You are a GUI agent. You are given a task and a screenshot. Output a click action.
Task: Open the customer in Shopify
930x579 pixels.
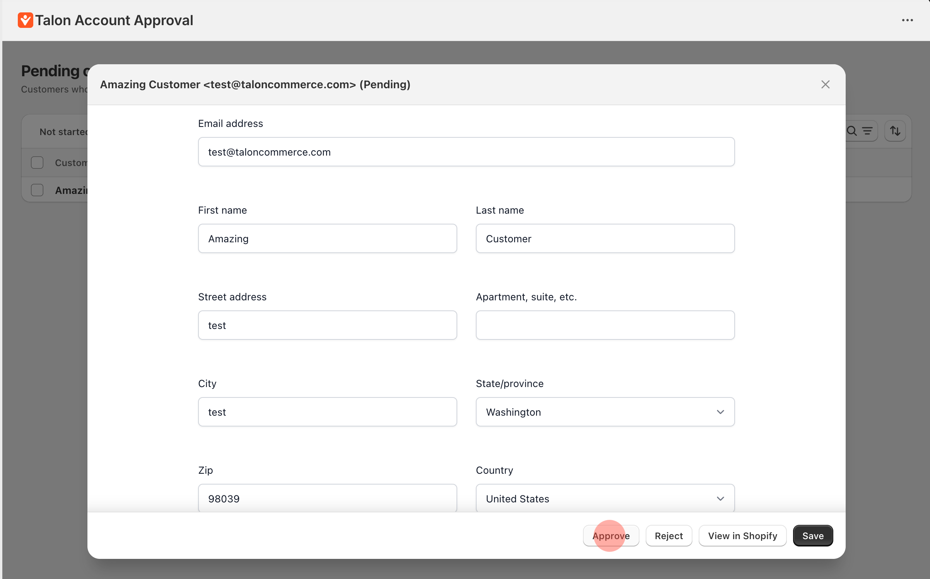pos(742,536)
